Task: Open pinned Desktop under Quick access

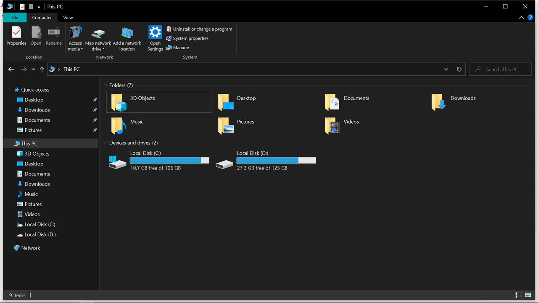Action: 34,100
